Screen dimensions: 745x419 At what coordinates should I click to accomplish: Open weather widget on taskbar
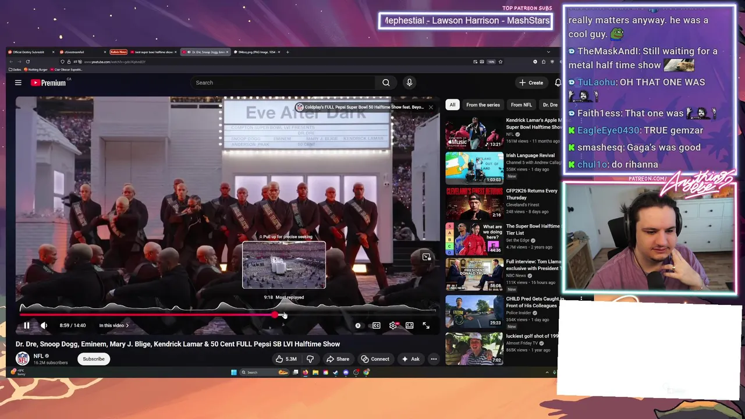(17, 372)
